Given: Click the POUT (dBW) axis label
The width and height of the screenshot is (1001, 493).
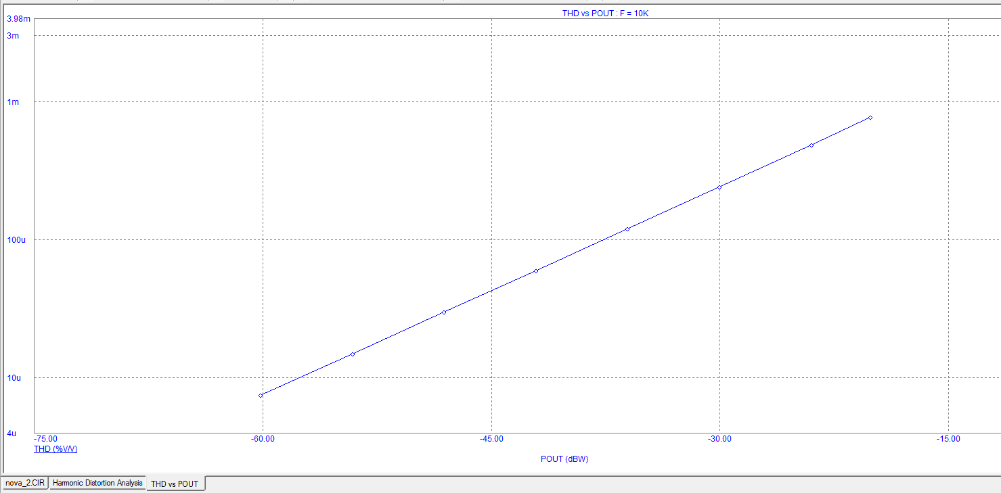Looking at the screenshot, I should [x=564, y=459].
